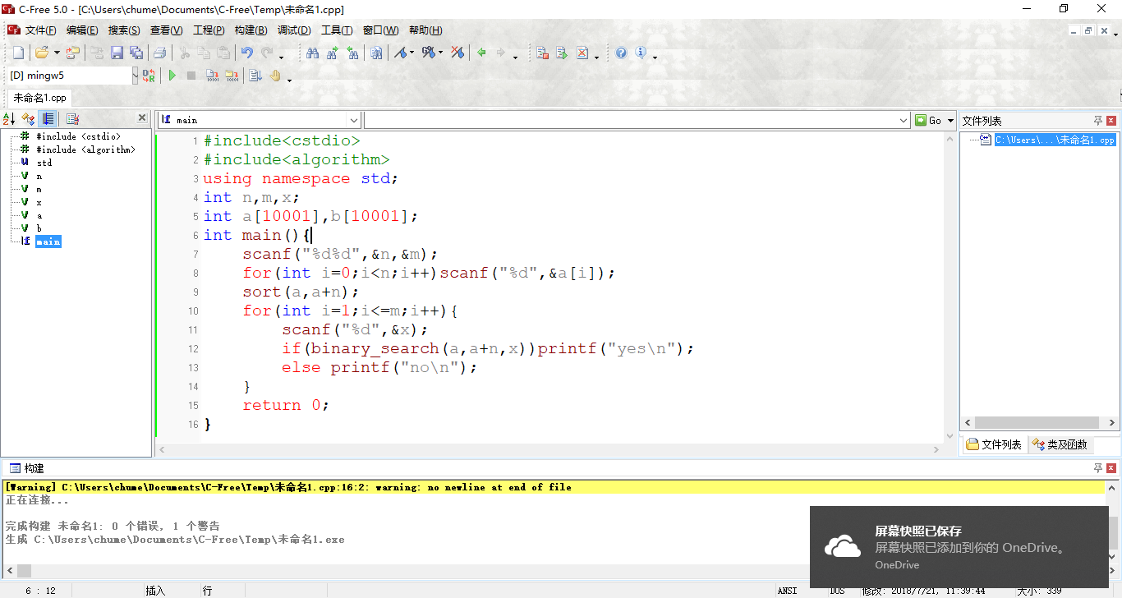Switch to the 文件列表 bottom tab
The image size is (1122, 598).
coord(994,444)
